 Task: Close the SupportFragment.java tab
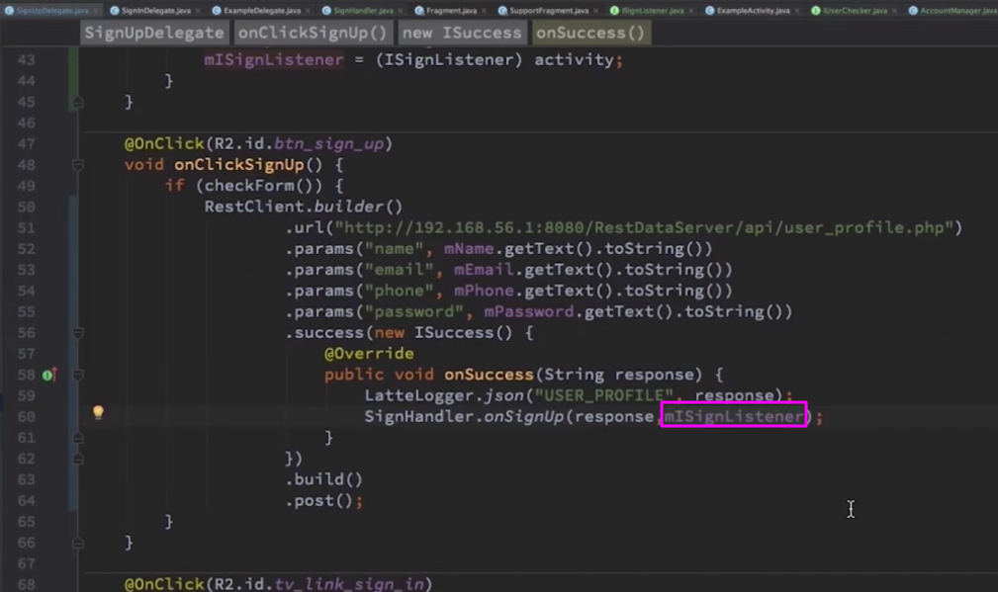coord(595,11)
